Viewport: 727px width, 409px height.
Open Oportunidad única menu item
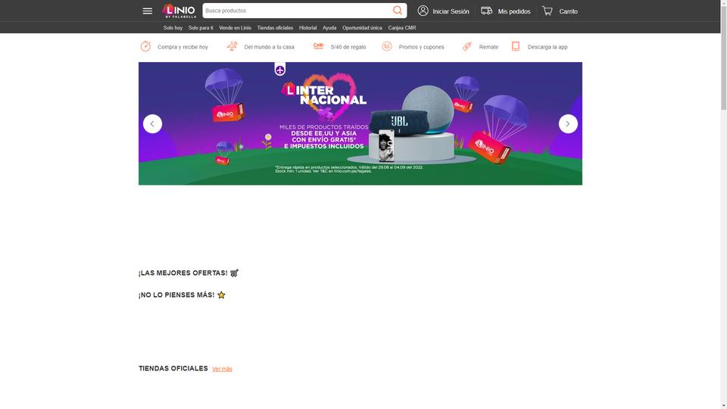362,28
